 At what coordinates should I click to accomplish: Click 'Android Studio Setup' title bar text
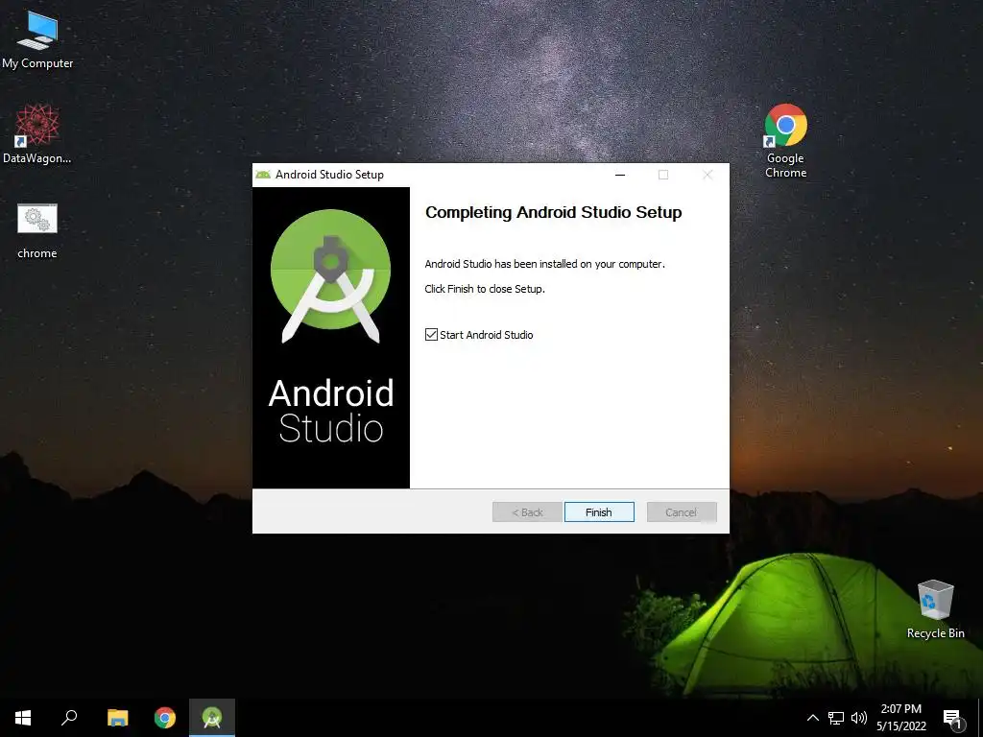330,175
